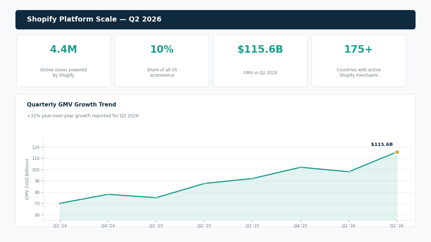
Task: Click the Q3 '25 data point on line
Action: 252,179
